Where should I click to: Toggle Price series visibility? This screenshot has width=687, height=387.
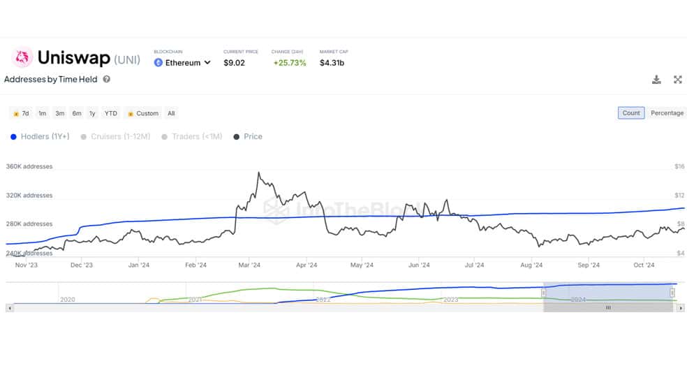click(248, 137)
